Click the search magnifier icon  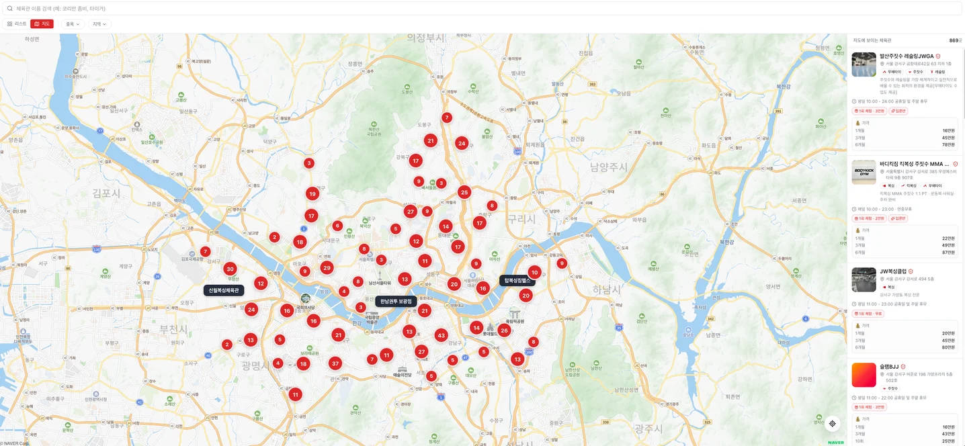(x=10, y=8)
